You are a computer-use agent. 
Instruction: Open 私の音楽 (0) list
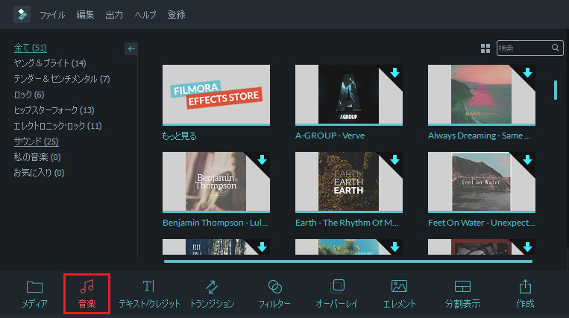[x=37, y=157]
